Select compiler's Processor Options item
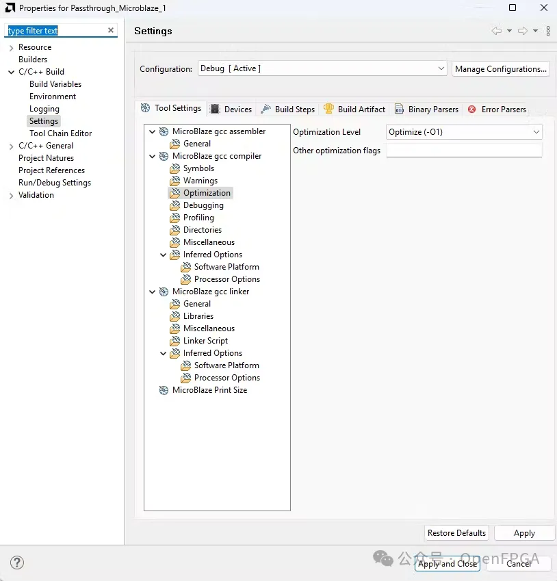Image resolution: width=557 pixels, height=581 pixels. tap(227, 279)
